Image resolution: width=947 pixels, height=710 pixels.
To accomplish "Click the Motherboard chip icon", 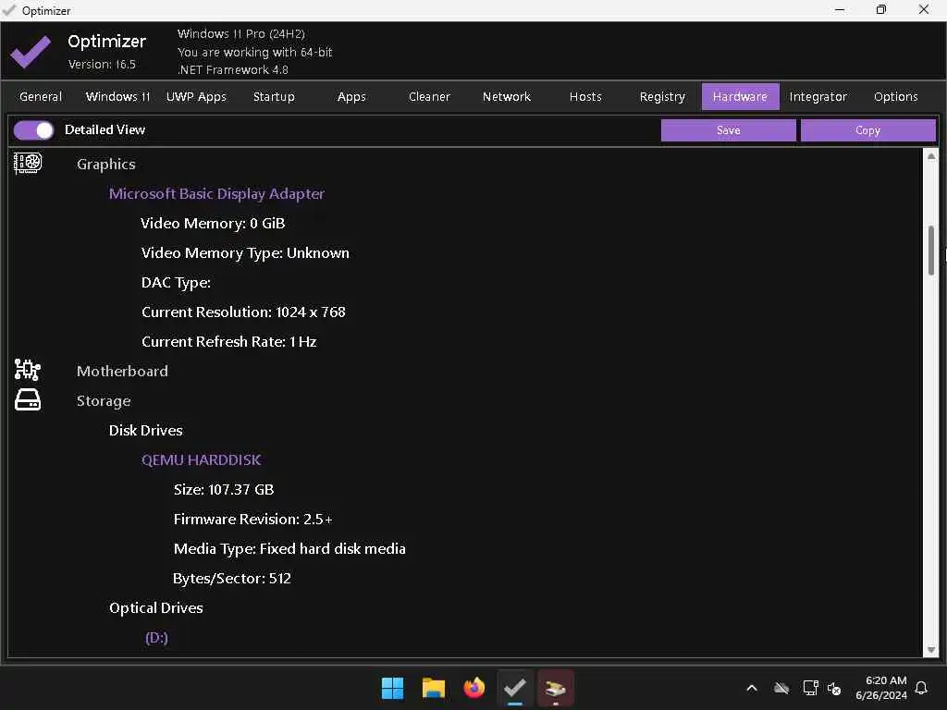I will (x=28, y=370).
